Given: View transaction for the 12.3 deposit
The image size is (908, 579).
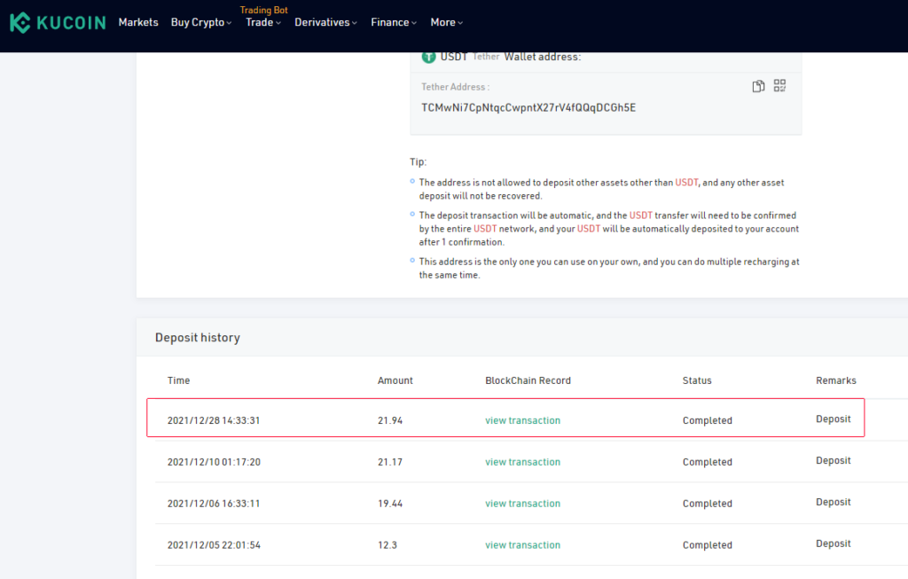Looking at the screenshot, I should click(x=522, y=545).
